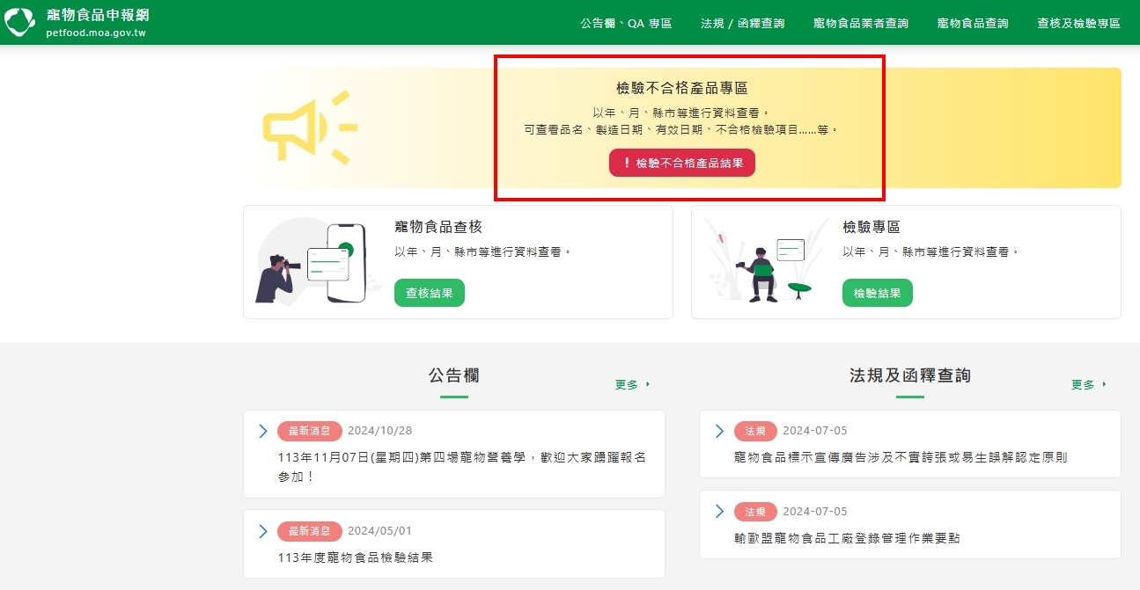Click chevron beside 輸歐盟寵物食品工廠 regulation
This screenshot has width=1140, height=590.
[719, 512]
